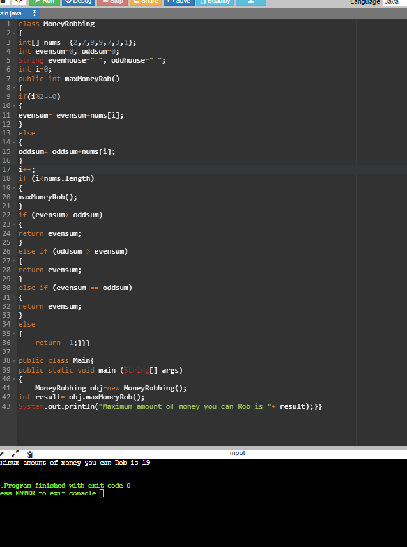Screen dimensions: 407x547
Task: Share the code via Share button
Action: click(146, 3)
